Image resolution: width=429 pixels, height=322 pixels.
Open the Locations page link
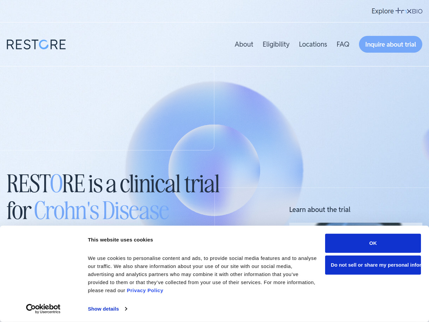pyautogui.click(x=313, y=44)
